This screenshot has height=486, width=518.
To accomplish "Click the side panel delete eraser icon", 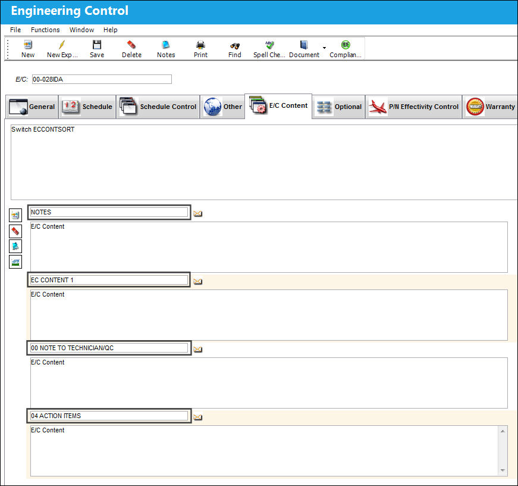I will click(15, 231).
